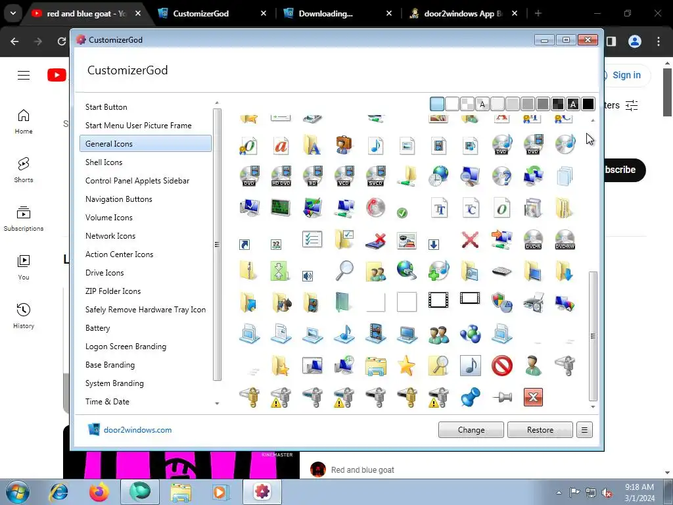
Task: Choose the plain white preview background swatch
Action: coord(452,104)
